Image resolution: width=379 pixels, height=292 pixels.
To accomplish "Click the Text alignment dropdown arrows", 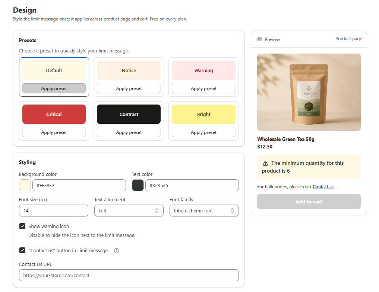I will click(157, 211).
